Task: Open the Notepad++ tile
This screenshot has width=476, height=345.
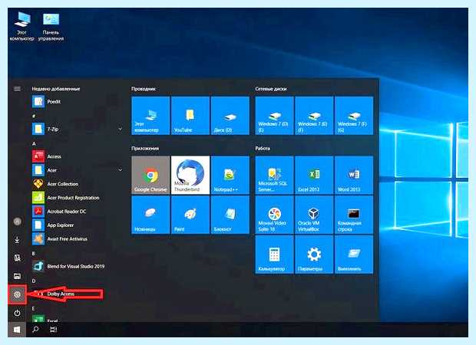Action: point(230,175)
